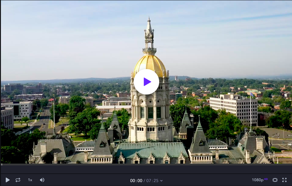Enter fullscreen with the expand-arrows icon
292x186 pixels.
pos(284,180)
